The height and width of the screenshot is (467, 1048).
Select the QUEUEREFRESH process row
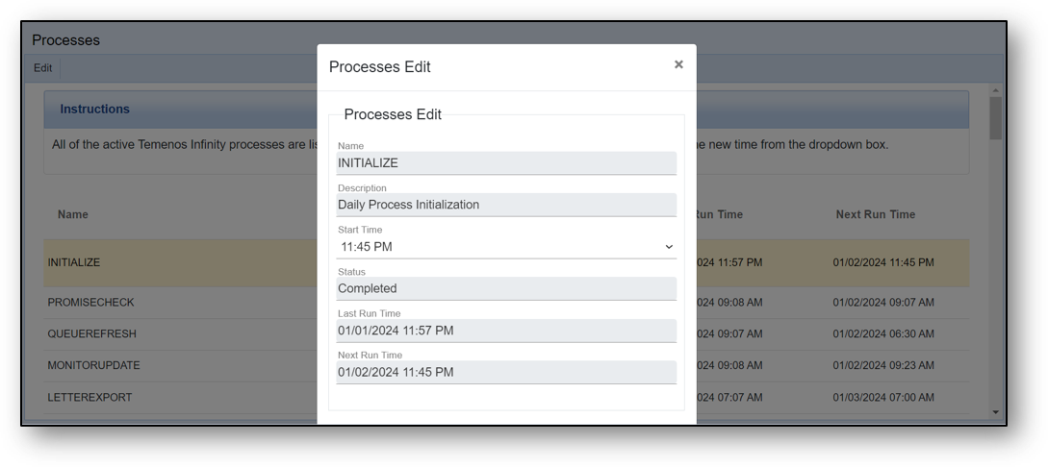click(x=506, y=333)
